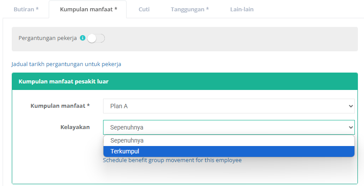Go to the Tanggungan tab
Viewport: 364px width, 186px height.
pos(190,9)
